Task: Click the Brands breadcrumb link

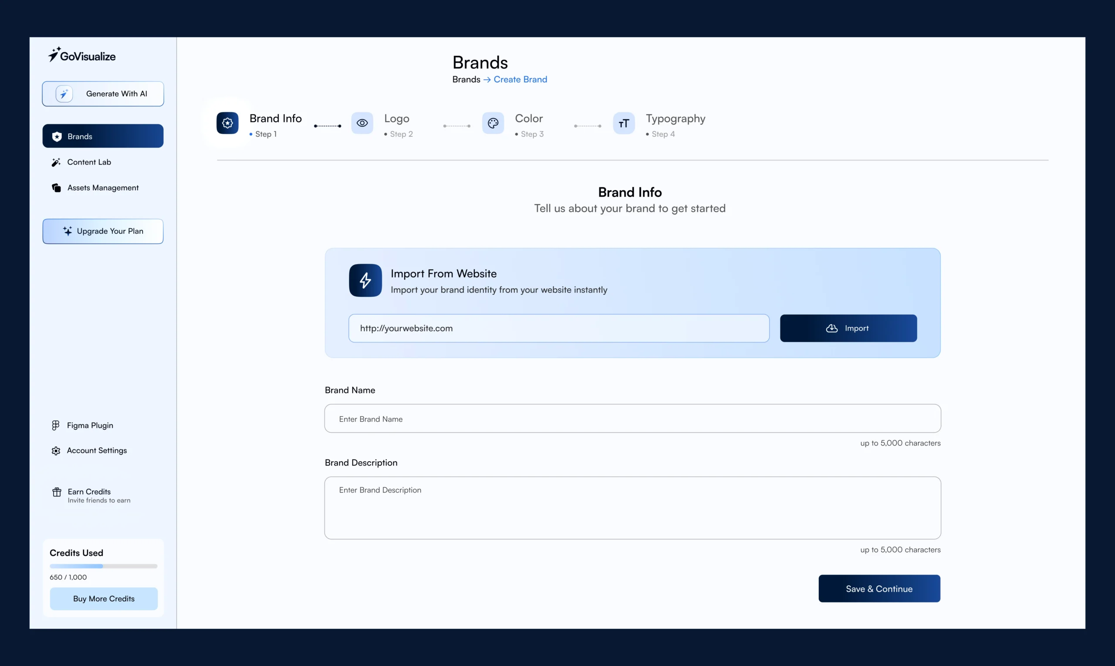Action: click(466, 79)
